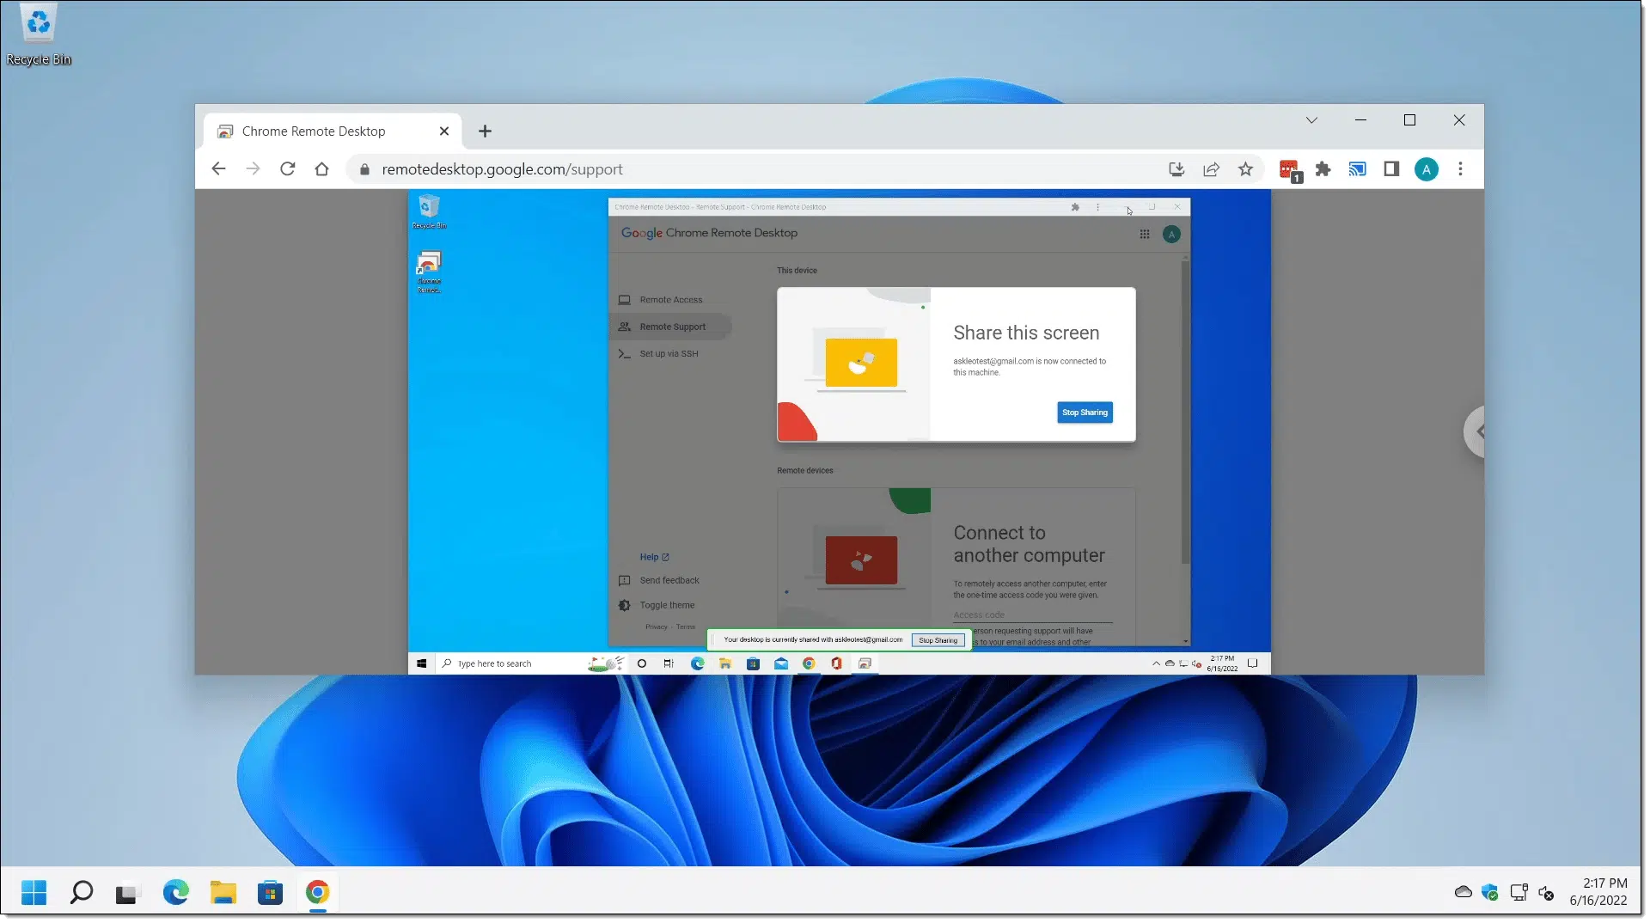Select Remote Access in the sidebar
The width and height of the screenshot is (1650, 923).
(670, 300)
